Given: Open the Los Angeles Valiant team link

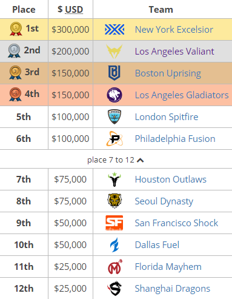Looking at the screenshot, I should pos(174,52).
